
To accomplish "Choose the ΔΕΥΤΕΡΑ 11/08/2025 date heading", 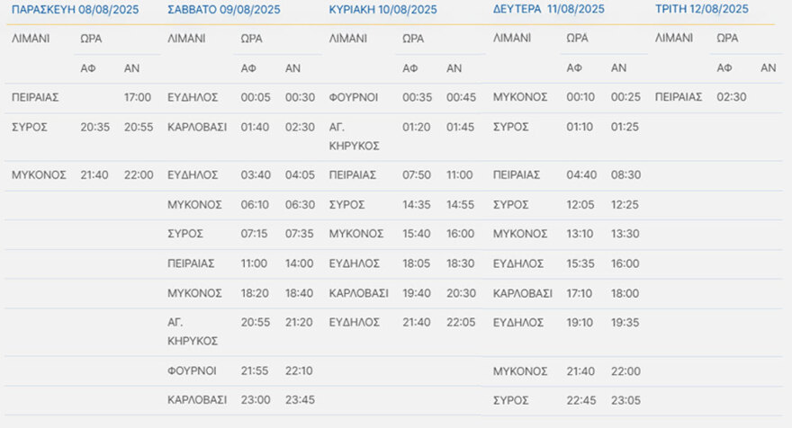I will pos(549,10).
